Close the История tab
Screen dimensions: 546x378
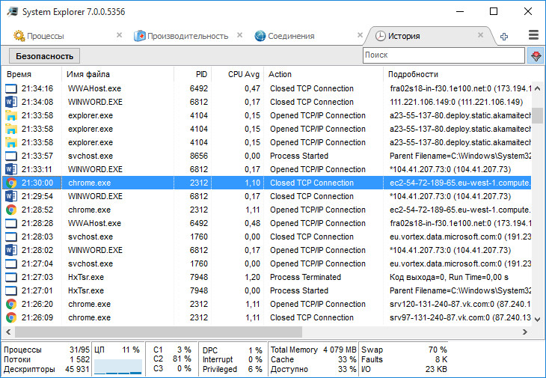click(x=480, y=35)
